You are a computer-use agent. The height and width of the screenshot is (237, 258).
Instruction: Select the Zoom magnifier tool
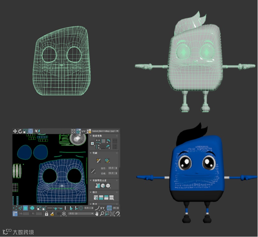(x=102, y=214)
